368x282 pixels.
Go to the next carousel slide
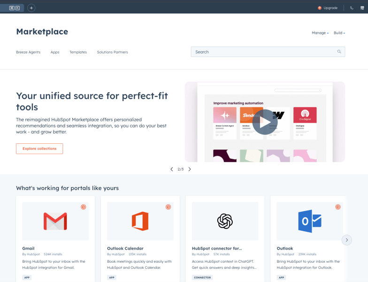point(190,169)
